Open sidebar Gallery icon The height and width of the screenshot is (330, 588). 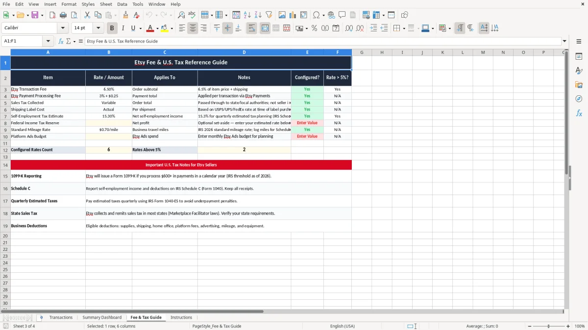click(x=579, y=85)
